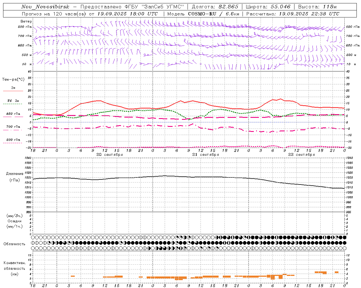
Task: Click the '(км)' unit under convective cloudiness
Action: (x=15, y=274)
